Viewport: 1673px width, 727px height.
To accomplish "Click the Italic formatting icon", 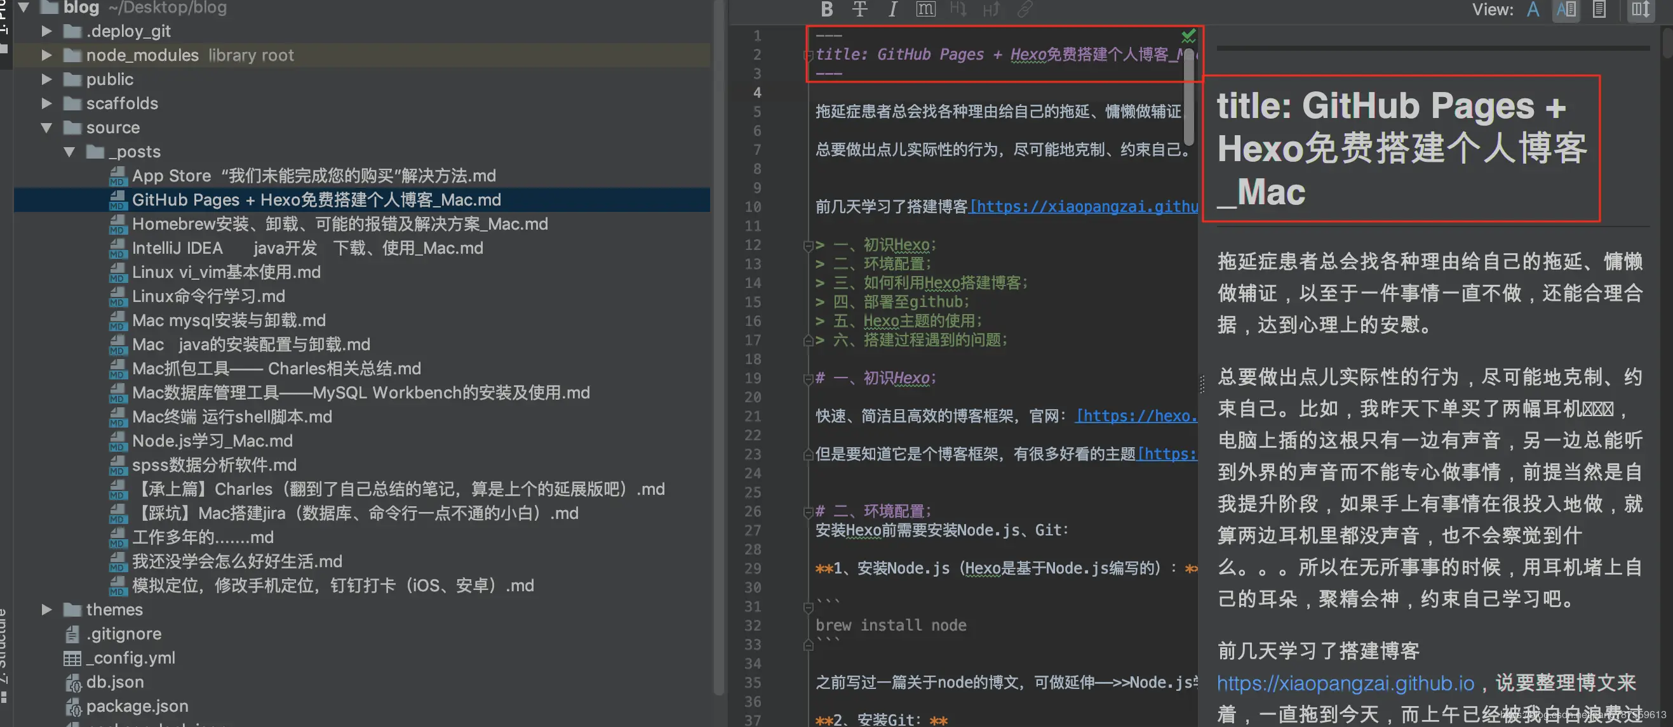I will 893,9.
